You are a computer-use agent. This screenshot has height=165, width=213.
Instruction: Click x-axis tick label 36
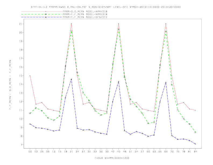[101, 152]
